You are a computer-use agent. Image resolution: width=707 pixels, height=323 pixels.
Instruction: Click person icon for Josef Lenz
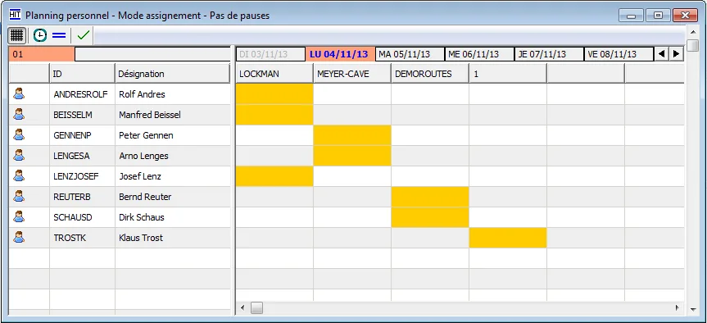19,176
